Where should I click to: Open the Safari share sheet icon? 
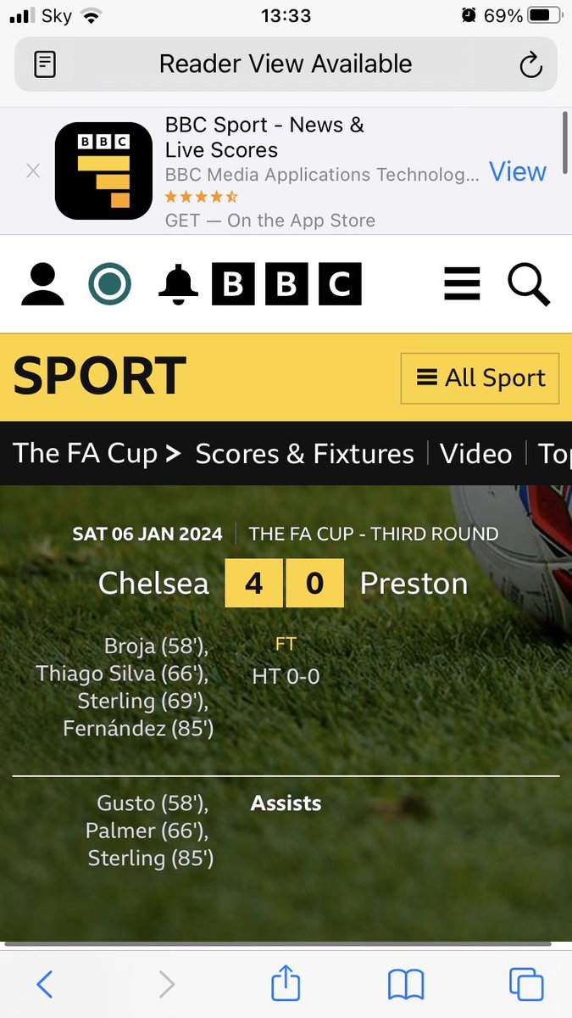pos(286,983)
